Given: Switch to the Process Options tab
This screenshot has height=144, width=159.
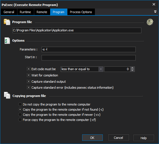Looking at the screenshot, I should [81, 12].
